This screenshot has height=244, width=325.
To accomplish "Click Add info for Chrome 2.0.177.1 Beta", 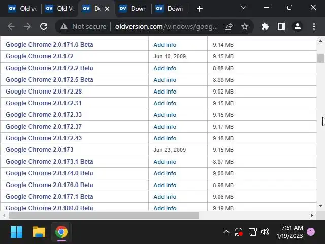I will click(x=165, y=197).
